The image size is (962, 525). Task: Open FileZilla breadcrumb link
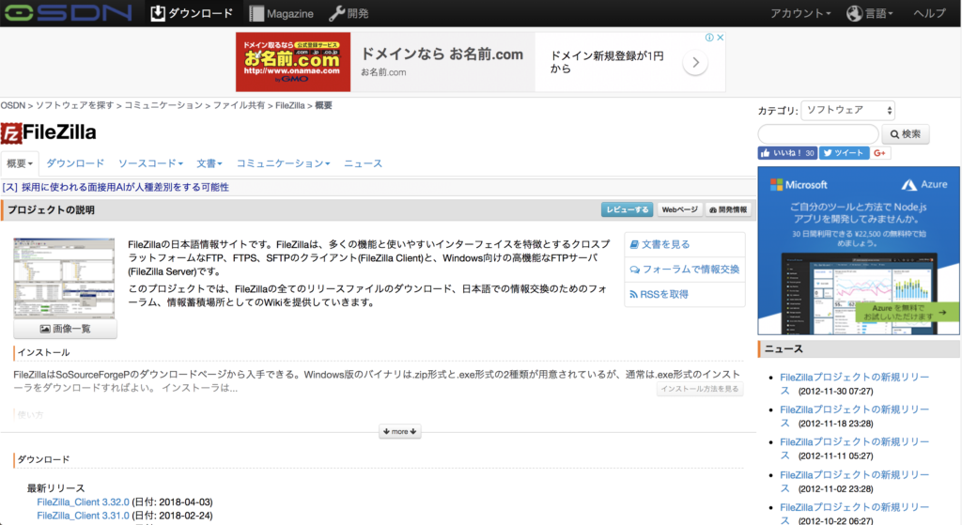(289, 105)
